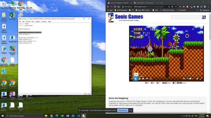The height and width of the screenshot is (118, 211).
Task: Click the Chrome address bar URL
Action: (x=149, y=7)
